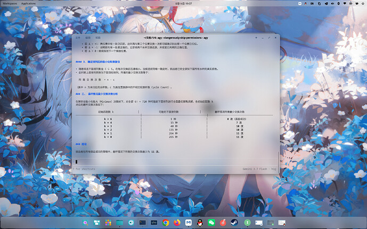Open the system monitor waveform icon in dock

pos(154,223)
